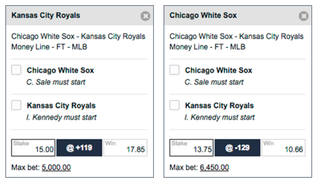
Task: Click the @ -129 odds button
Action: coord(238,148)
